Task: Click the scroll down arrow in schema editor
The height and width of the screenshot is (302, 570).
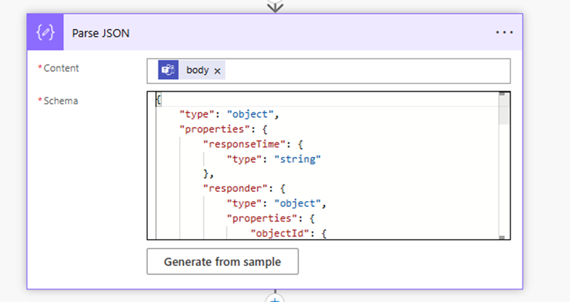Action: (502, 238)
